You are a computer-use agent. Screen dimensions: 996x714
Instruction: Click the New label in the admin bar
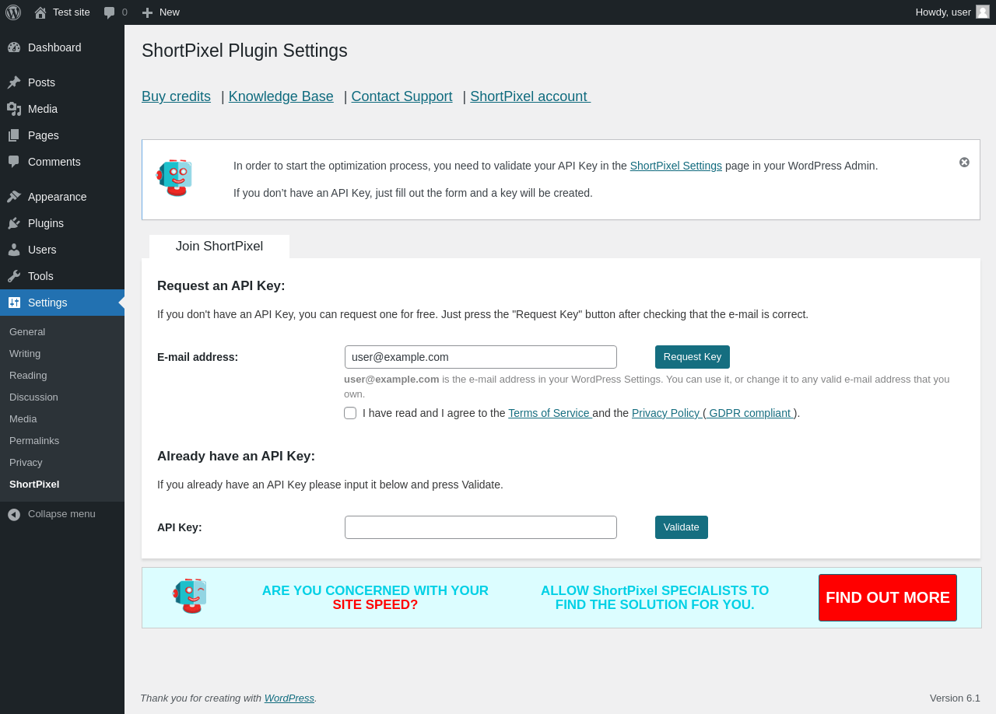tap(170, 12)
